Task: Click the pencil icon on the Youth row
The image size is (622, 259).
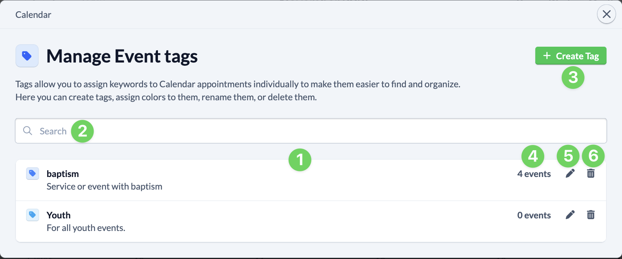Action: point(570,215)
